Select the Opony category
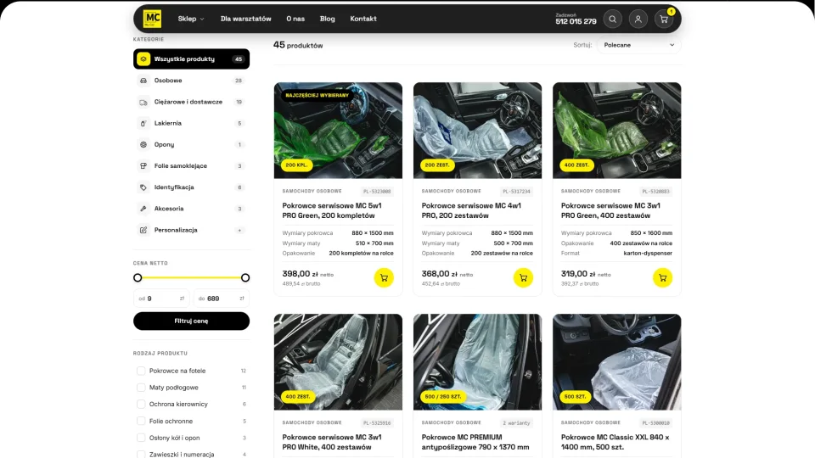Screen dimensions: 815x458 tap(191, 145)
